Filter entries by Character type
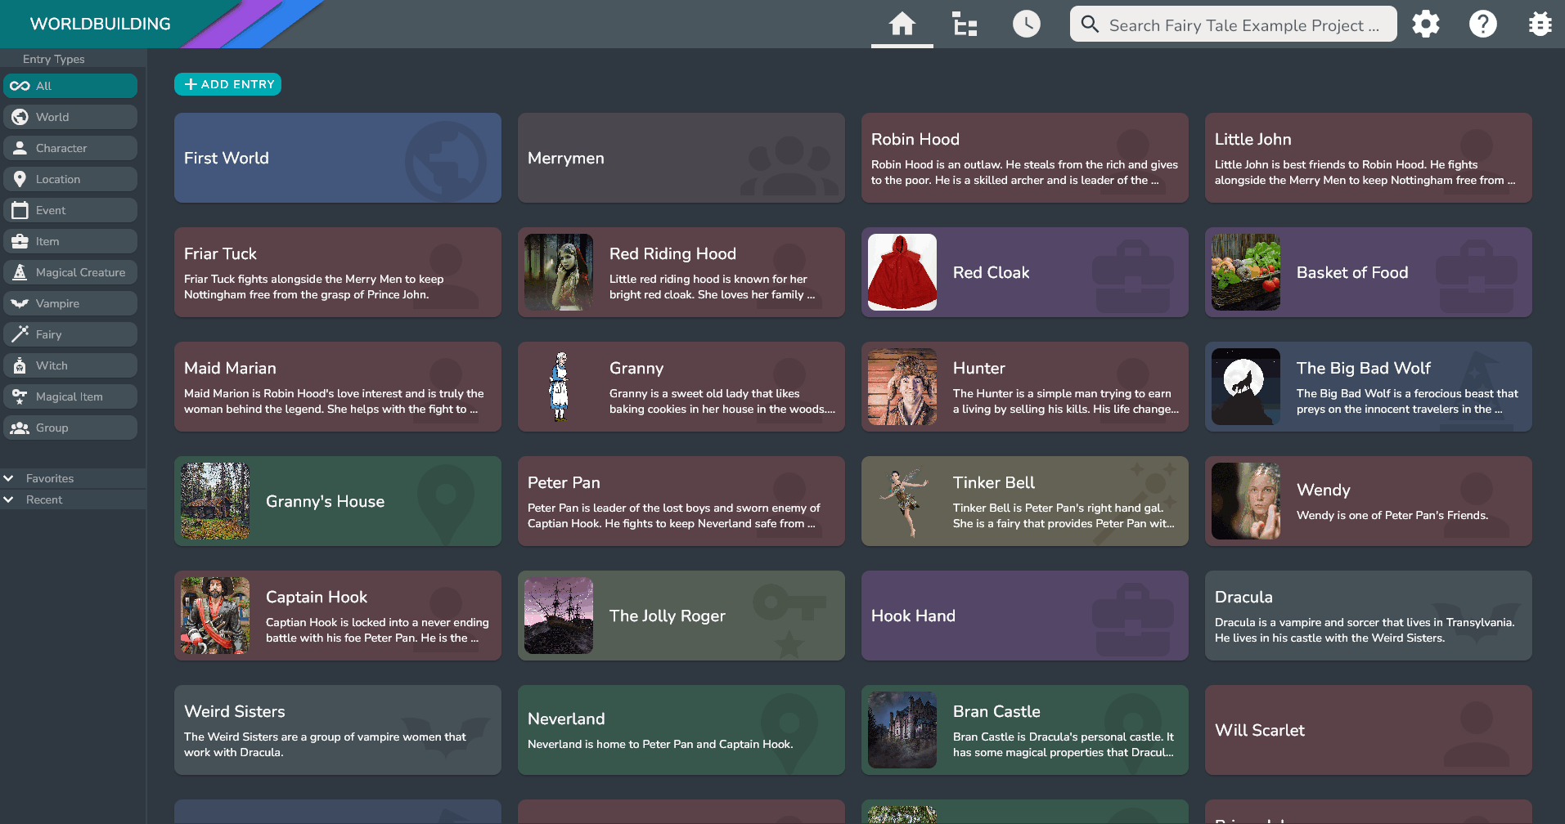The height and width of the screenshot is (824, 1565). pos(70,148)
